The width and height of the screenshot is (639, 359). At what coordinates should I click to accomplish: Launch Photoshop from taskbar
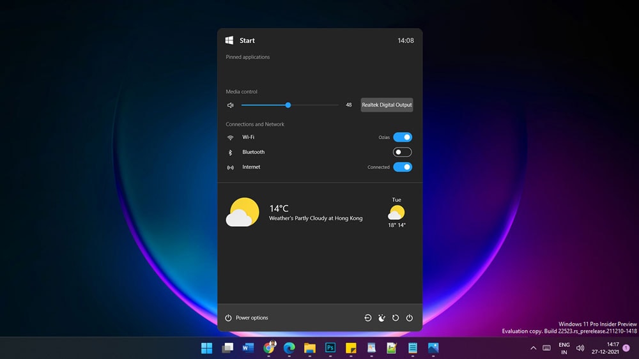[330, 348]
